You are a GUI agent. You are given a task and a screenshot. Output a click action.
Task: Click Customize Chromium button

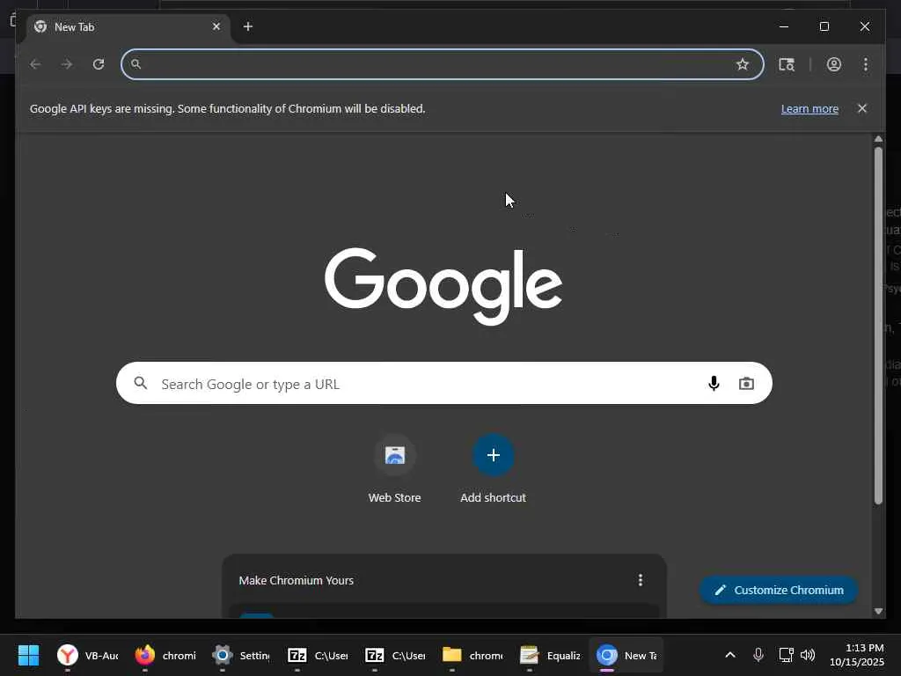pos(779,591)
